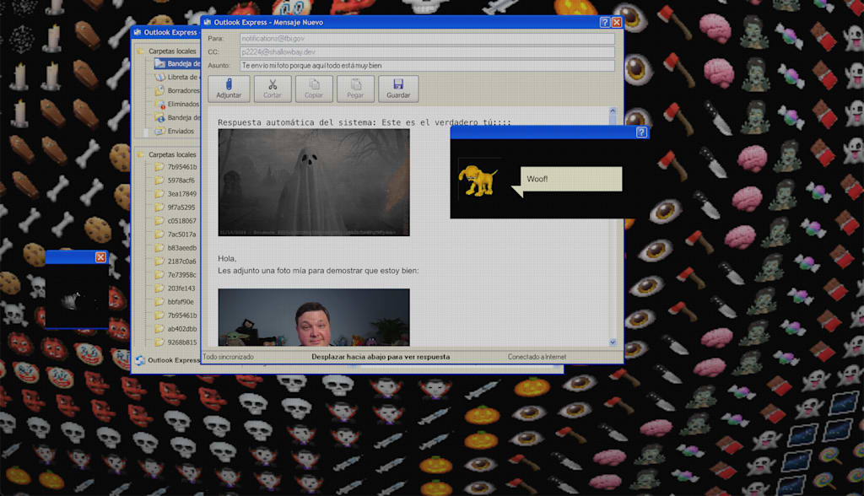Click the Pegar clipboard button
The height and width of the screenshot is (496, 864).
[x=355, y=89]
